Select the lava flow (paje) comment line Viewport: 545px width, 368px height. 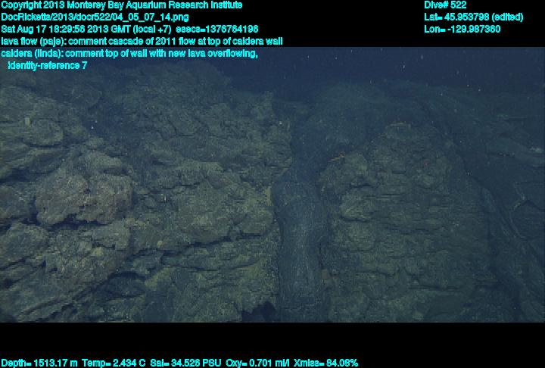click(x=142, y=42)
